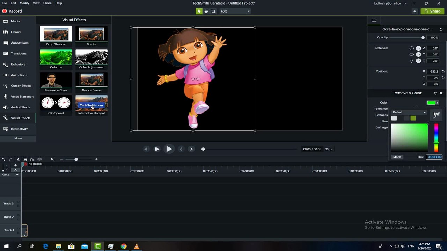Add a new track with plus button
Image resolution: width=447 pixels, height=251 pixels.
(x=15, y=165)
